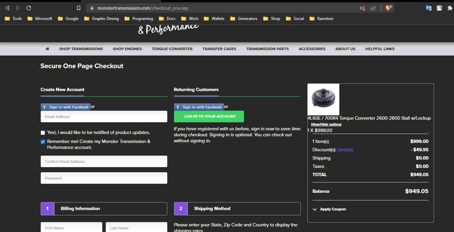Open the Brave Shields lion icon
454x232 pixels.
(388, 8)
